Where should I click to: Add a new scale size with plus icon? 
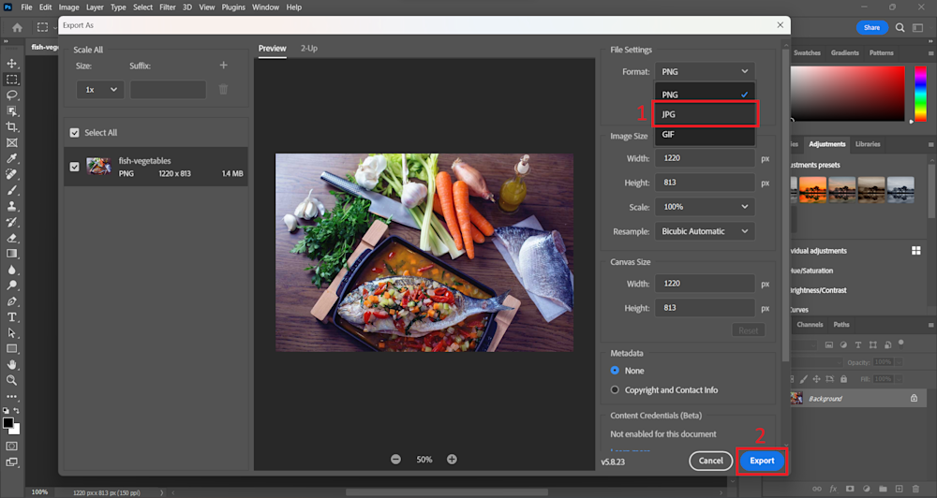click(x=223, y=66)
